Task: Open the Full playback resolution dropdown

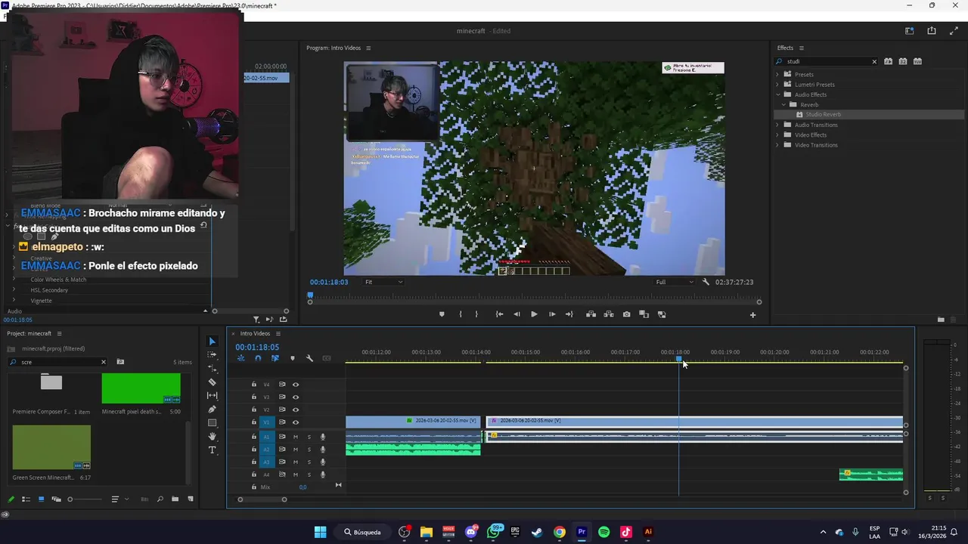Action: pos(675,282)
